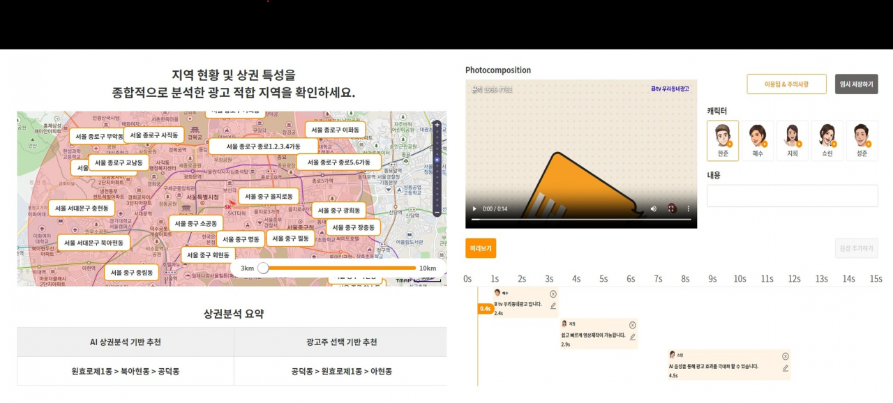Select map label 서울 중구 필동

tap(290, 238)
